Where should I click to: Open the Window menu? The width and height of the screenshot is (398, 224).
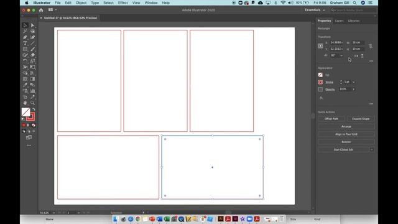pyautogui.click(x=151, y=2)
